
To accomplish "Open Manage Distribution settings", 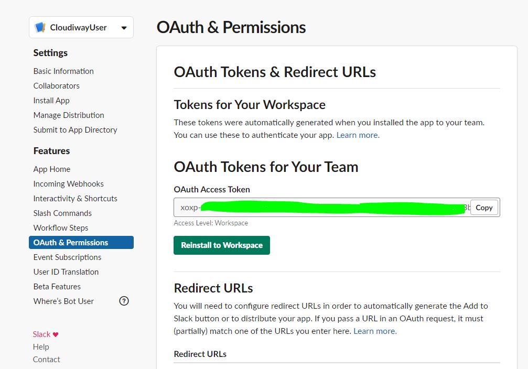I will pyautogui.click(x=69, y=115).
